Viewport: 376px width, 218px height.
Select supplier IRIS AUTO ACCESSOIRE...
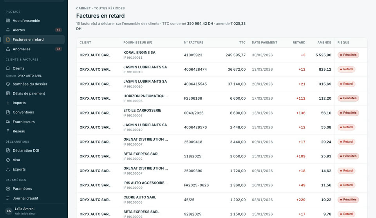coord(146,183)
